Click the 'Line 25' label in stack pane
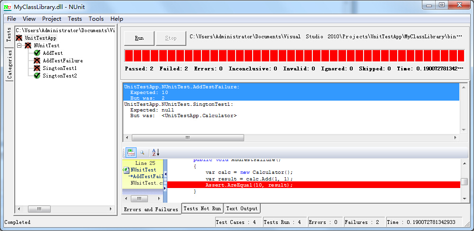Screen dimensions: 474x231 pos(145,163)
